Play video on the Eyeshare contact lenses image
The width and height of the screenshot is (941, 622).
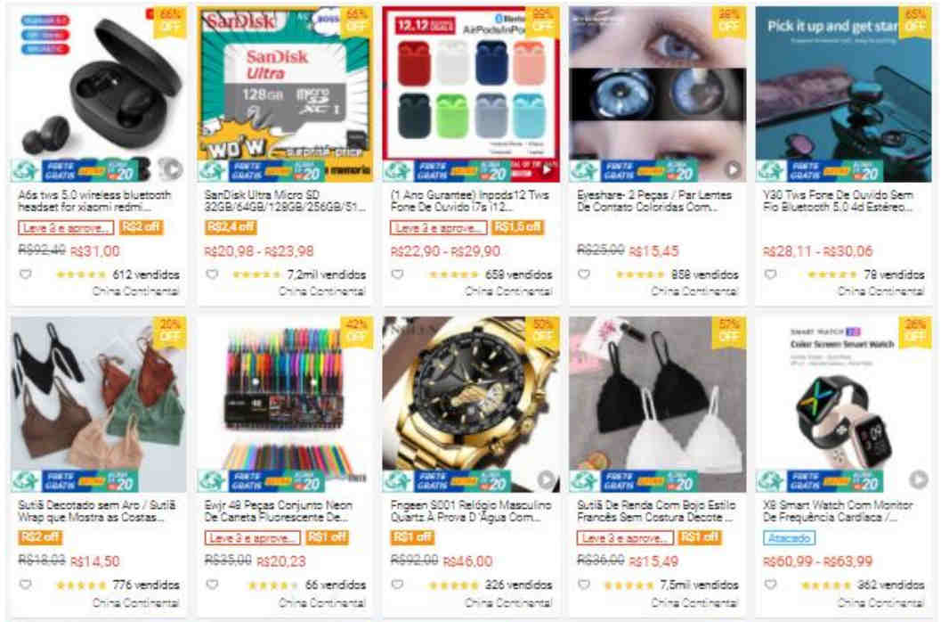(x=732, y=169)
